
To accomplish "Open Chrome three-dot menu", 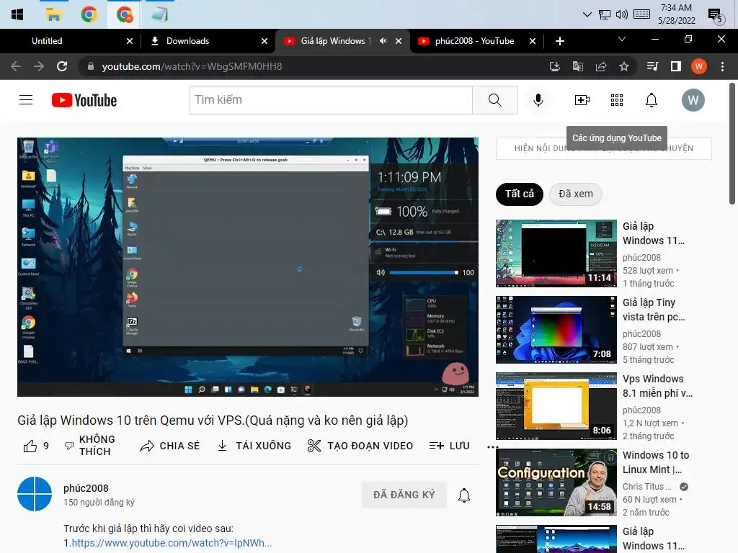I will [x=722, y=66].
